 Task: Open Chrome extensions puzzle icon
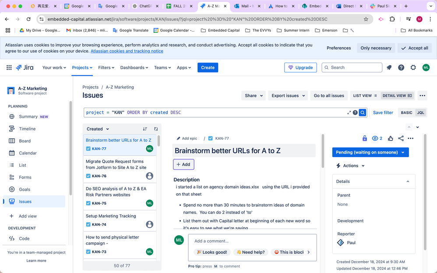pos(392,19)
